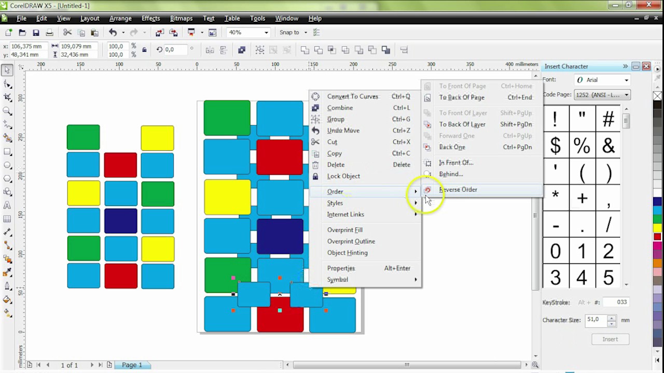Increase Character Size with the stepper
Screen dimensions: 664x373
coord(612,318)
